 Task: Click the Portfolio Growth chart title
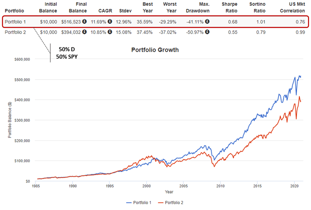(x=155, y=50)
